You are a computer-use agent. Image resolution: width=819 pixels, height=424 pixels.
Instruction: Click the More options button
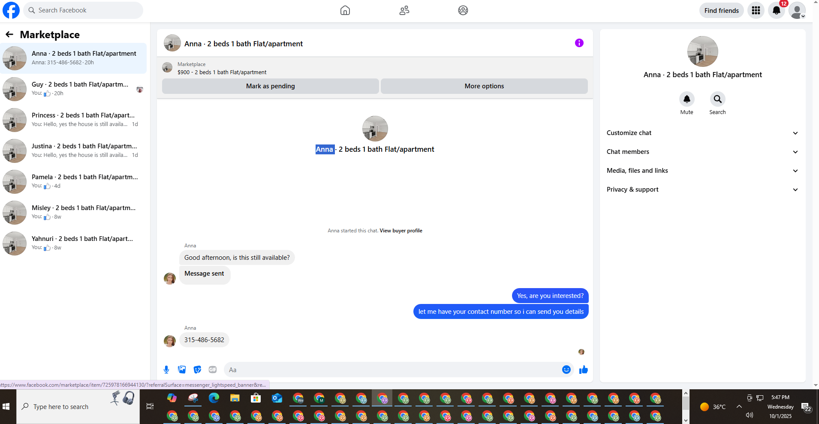[x=484, y=86]
